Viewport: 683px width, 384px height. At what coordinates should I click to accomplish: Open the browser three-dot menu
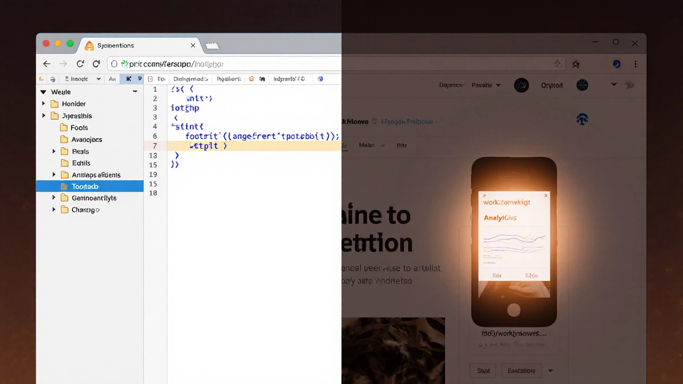pyautogui.click(x=636, y=63)
